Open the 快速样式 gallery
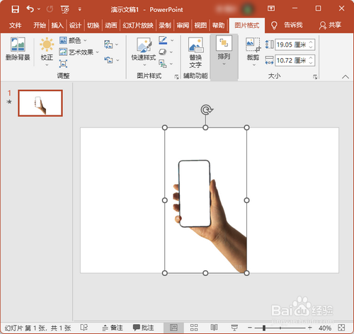 point(144,52)
